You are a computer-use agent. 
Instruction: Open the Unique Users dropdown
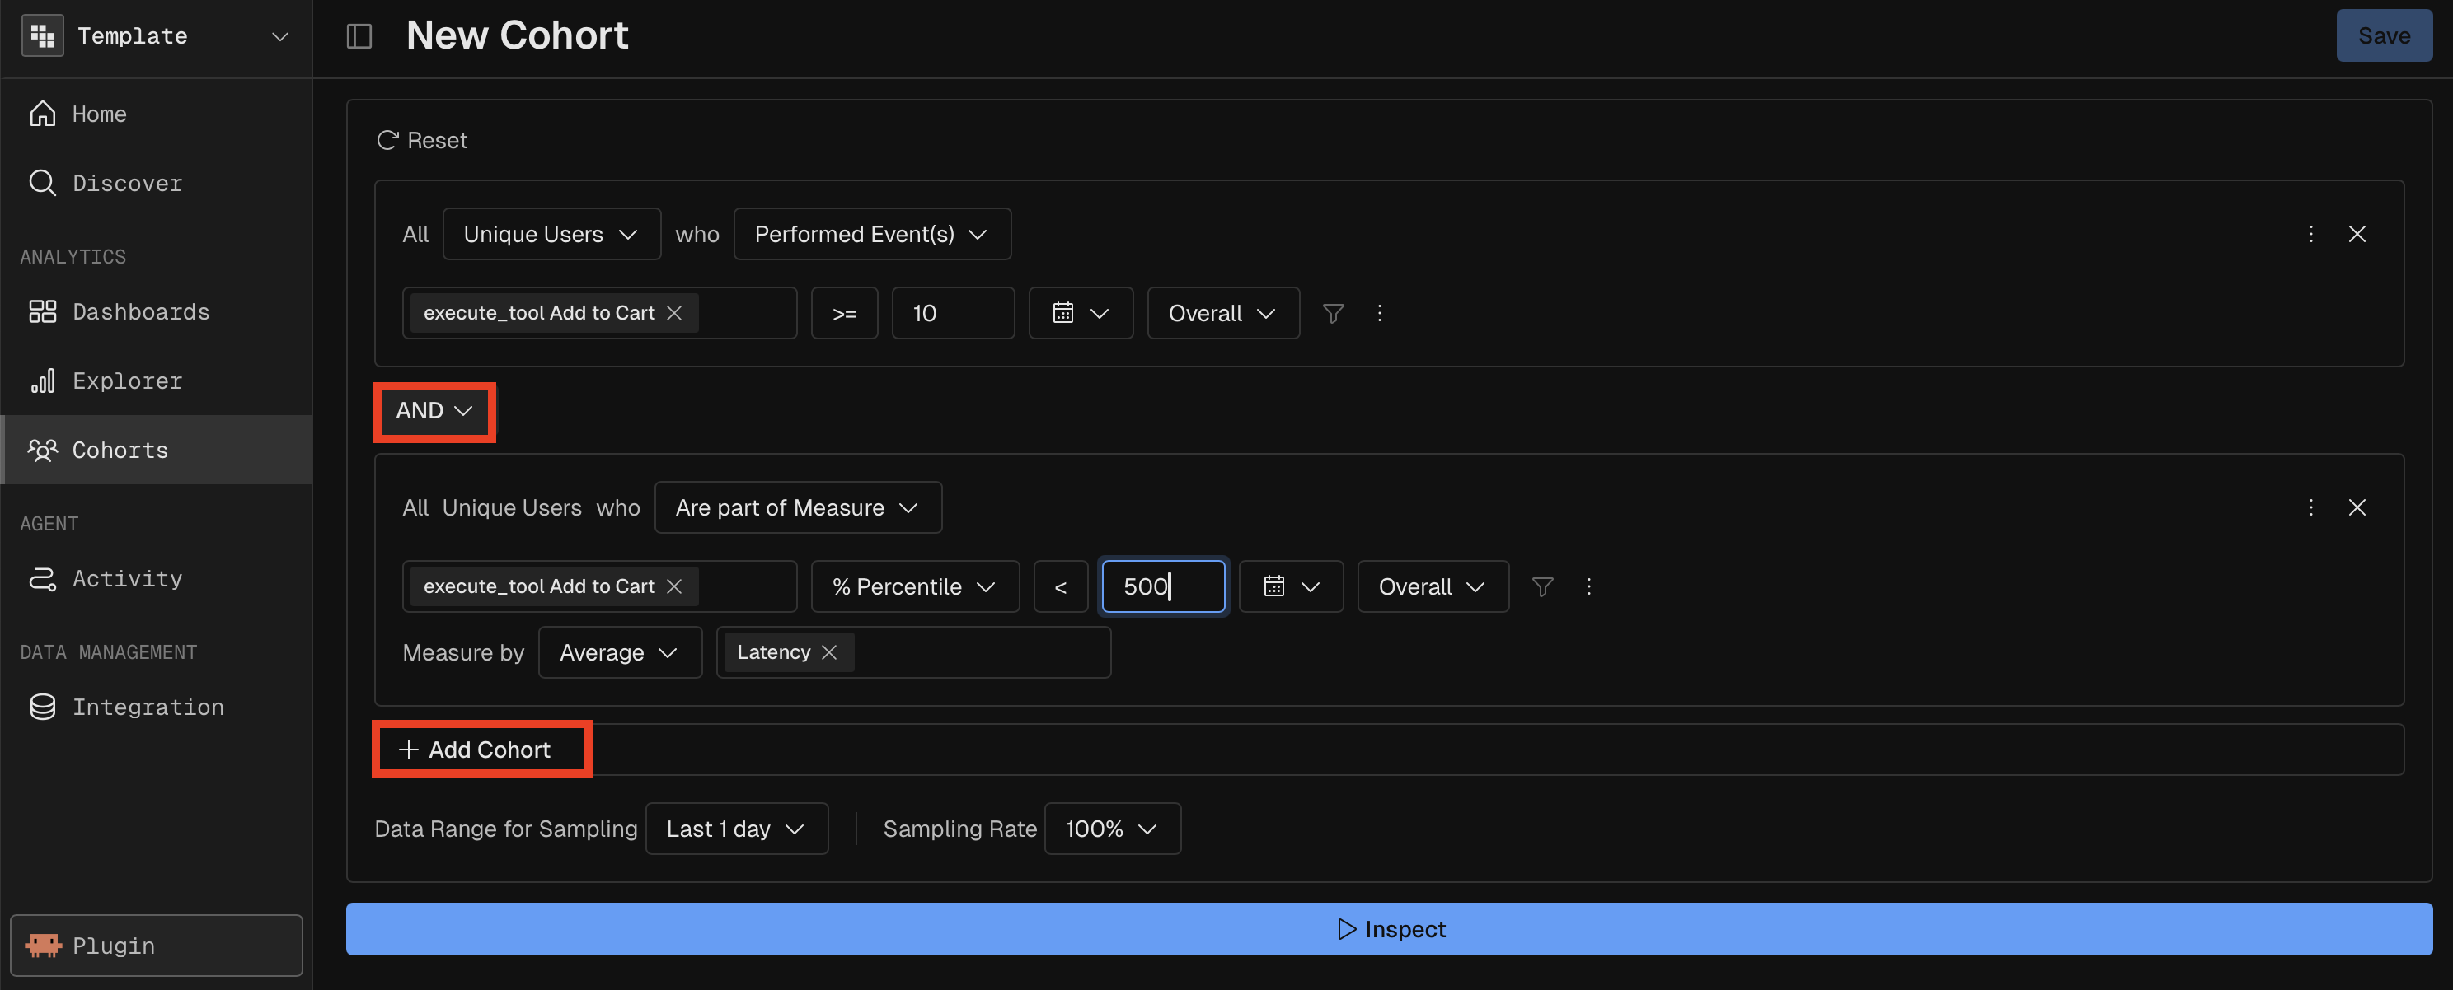tap(551, 234)
